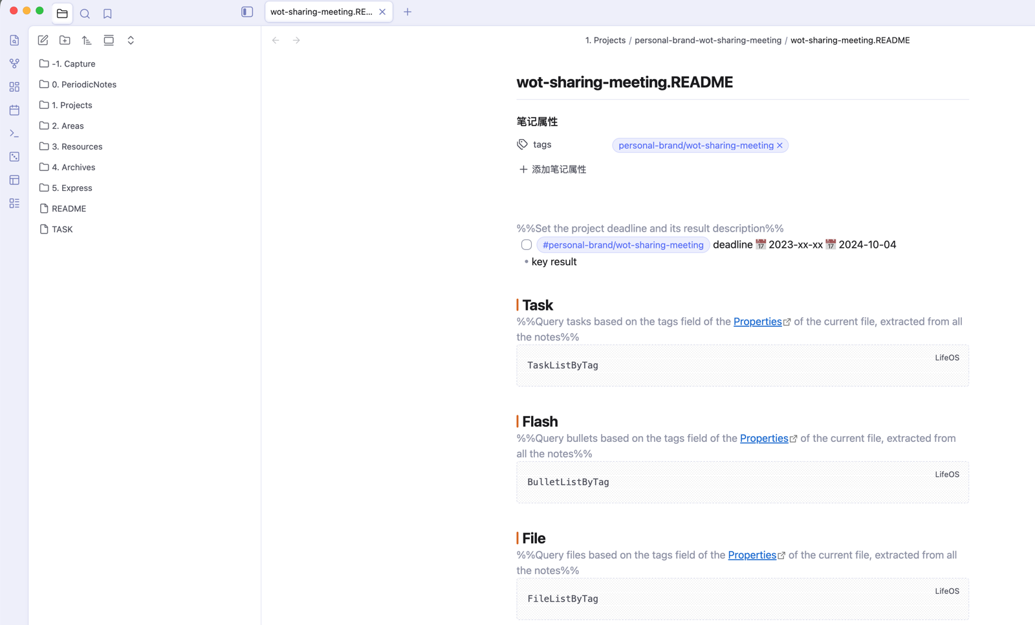Screen dimensions: 1035x625
Task: Open the canvas ribbon icon
Action: 14,87
